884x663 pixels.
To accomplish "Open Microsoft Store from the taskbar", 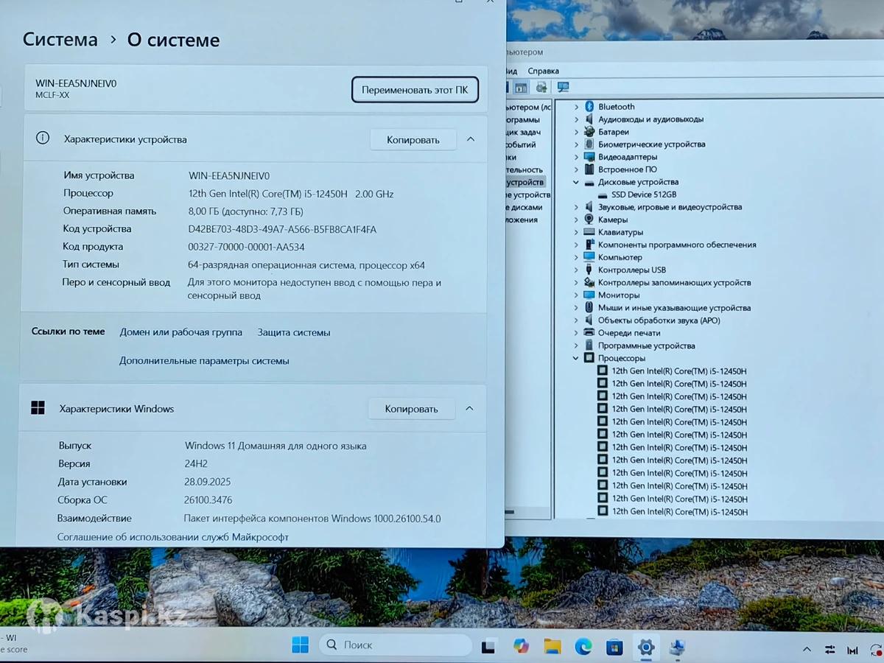I will coord(614,646).
